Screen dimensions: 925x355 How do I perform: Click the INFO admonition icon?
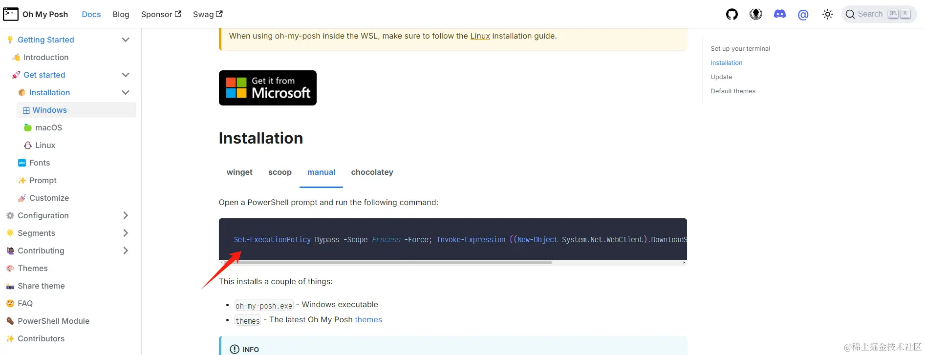(x=235, y=349)
